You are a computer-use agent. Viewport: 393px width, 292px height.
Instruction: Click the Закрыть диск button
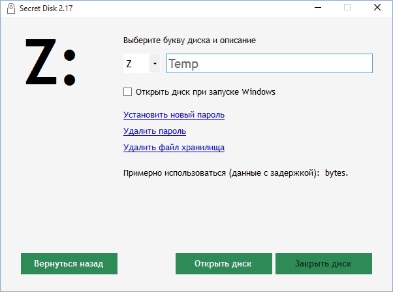pyautogui.click(x=324, y=263)
